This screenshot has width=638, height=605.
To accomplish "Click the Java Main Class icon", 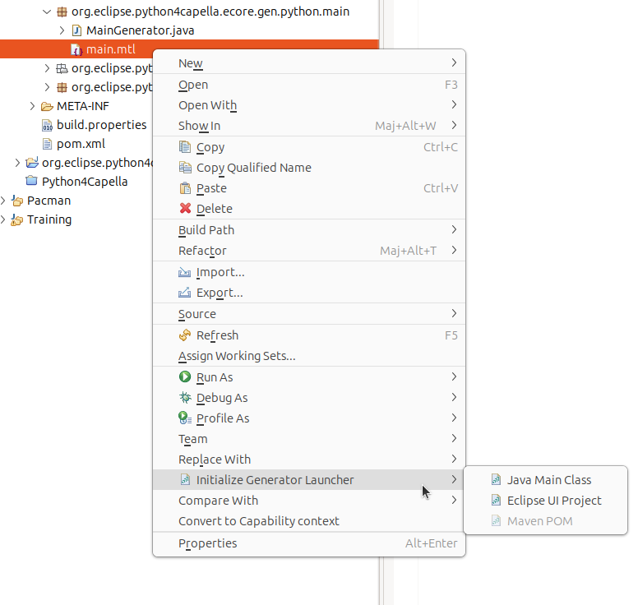I will point(496,480).
